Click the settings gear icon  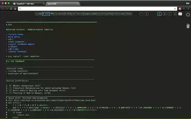coord(188,15)
